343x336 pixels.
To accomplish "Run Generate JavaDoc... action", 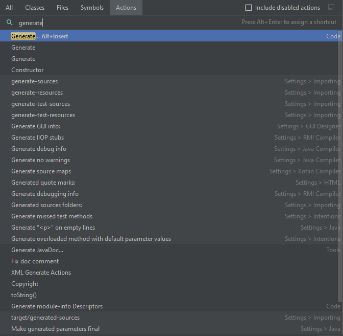I will [171, 250].
